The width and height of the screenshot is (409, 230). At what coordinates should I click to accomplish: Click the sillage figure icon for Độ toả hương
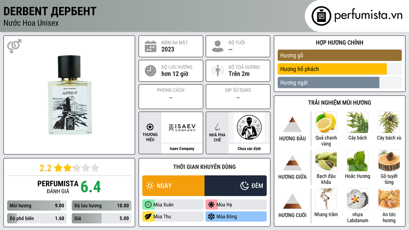pyautogui.click(x=218, y=71)
